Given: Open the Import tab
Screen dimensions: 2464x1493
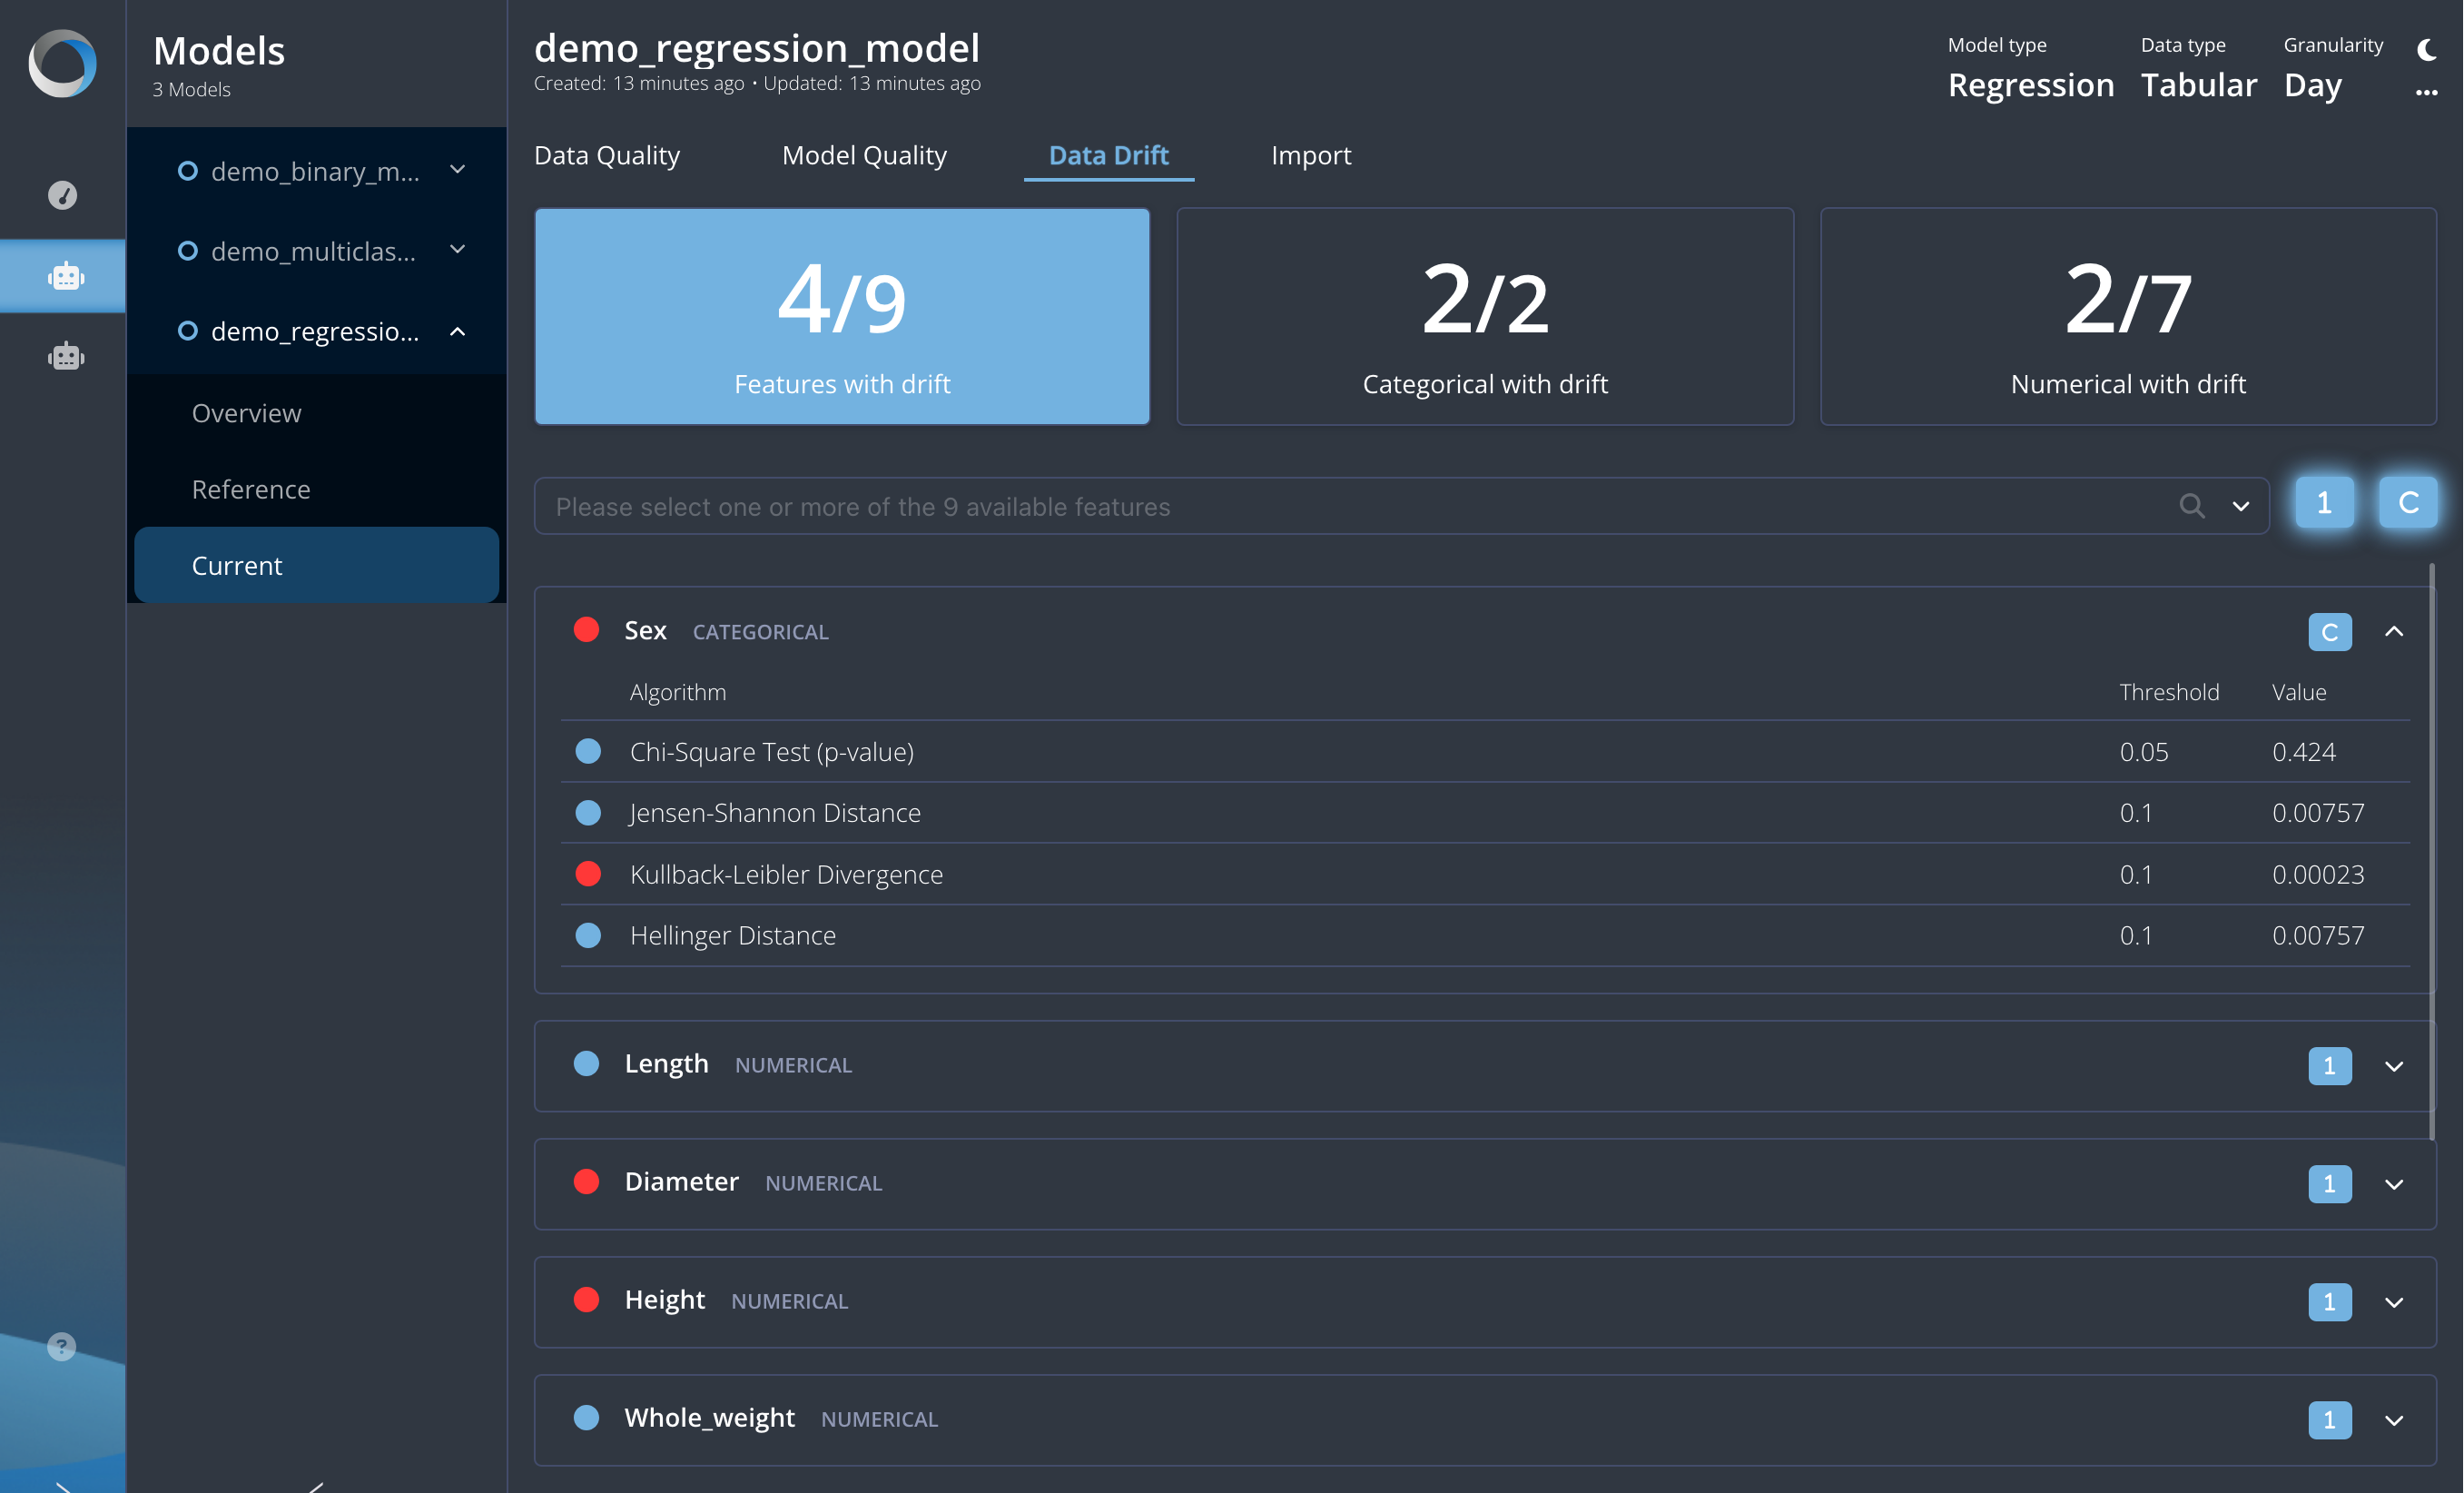Looking at the screenshot, I should pos(1311,155).
